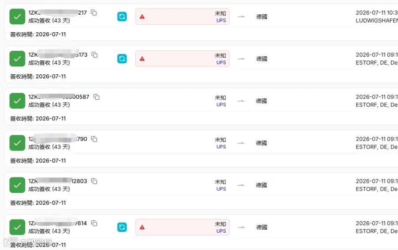Open tracking number ending in 12803

(57, 181)
